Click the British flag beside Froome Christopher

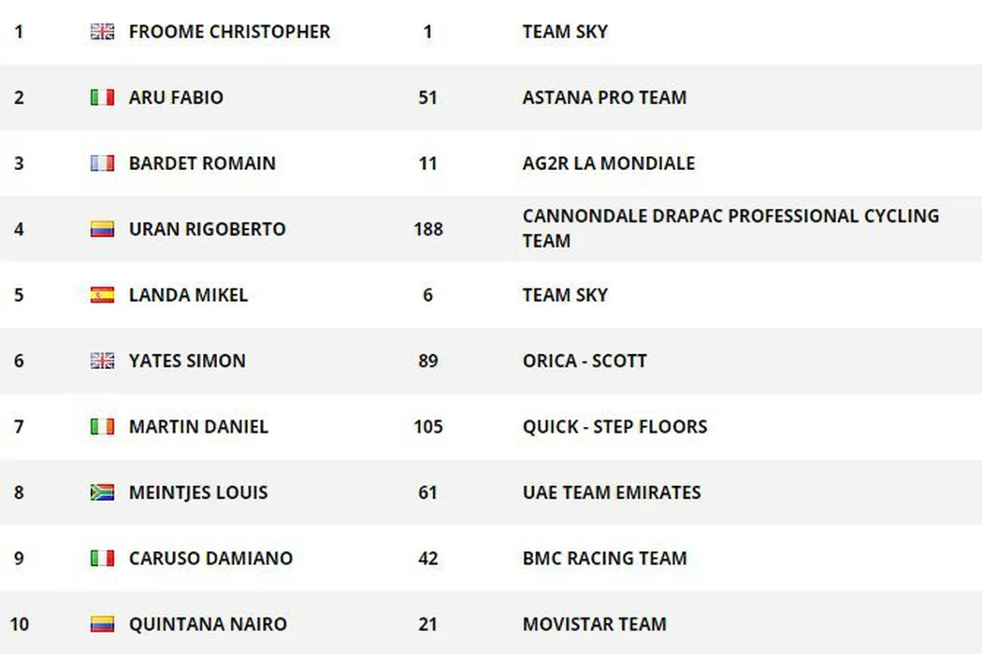(x=102, y=32)
